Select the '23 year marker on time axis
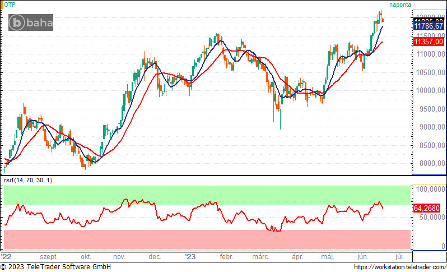The height and width of the screenshot is (272, 447). (190, 257)
